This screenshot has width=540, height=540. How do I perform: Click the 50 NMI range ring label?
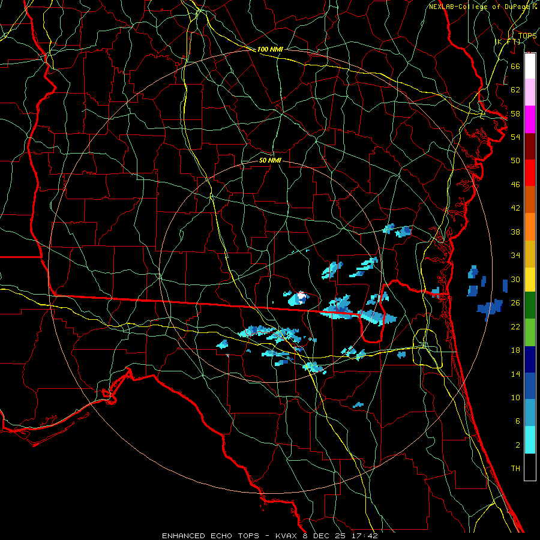271,160
